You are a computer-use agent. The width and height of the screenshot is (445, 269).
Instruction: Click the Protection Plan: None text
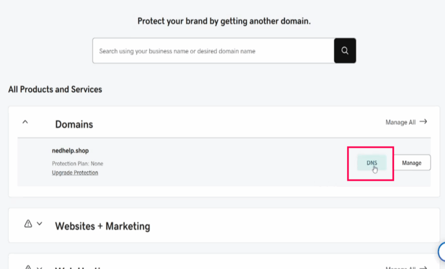(x=77, y=164)
